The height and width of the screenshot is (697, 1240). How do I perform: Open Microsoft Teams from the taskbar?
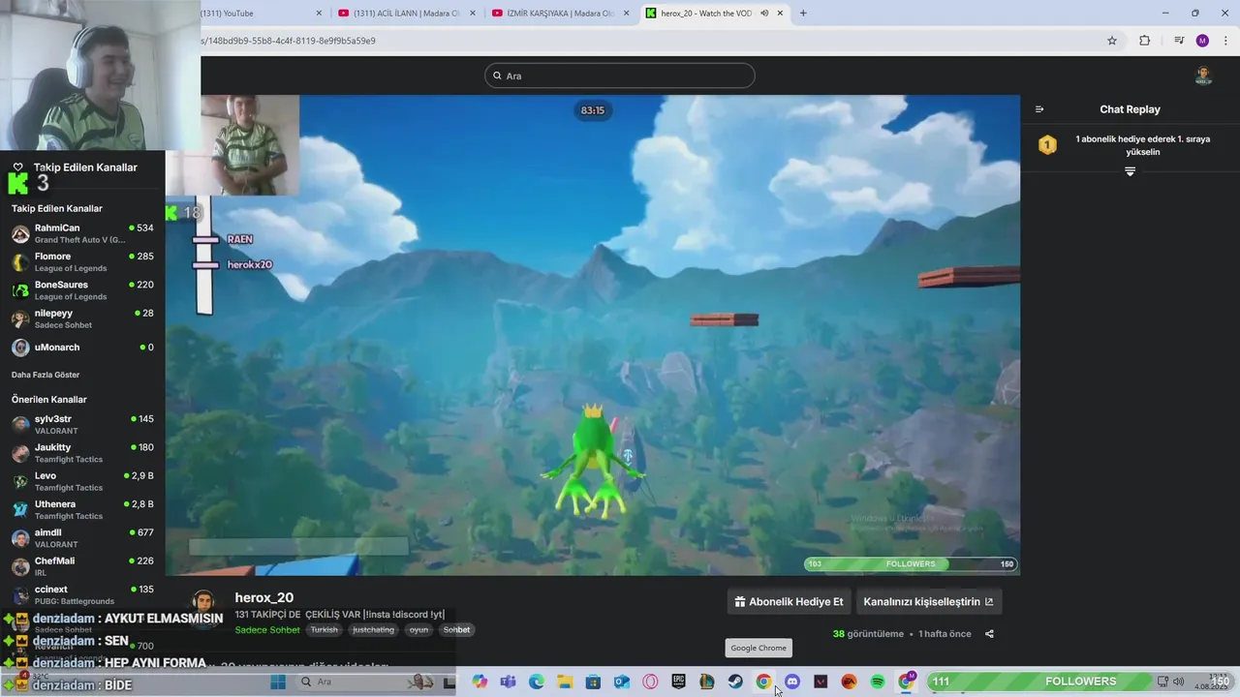(508, 682)
